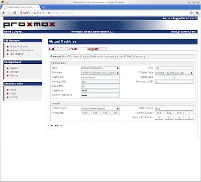Open Virtual Machines in VM Manager
201x182 pixels.
19,47
